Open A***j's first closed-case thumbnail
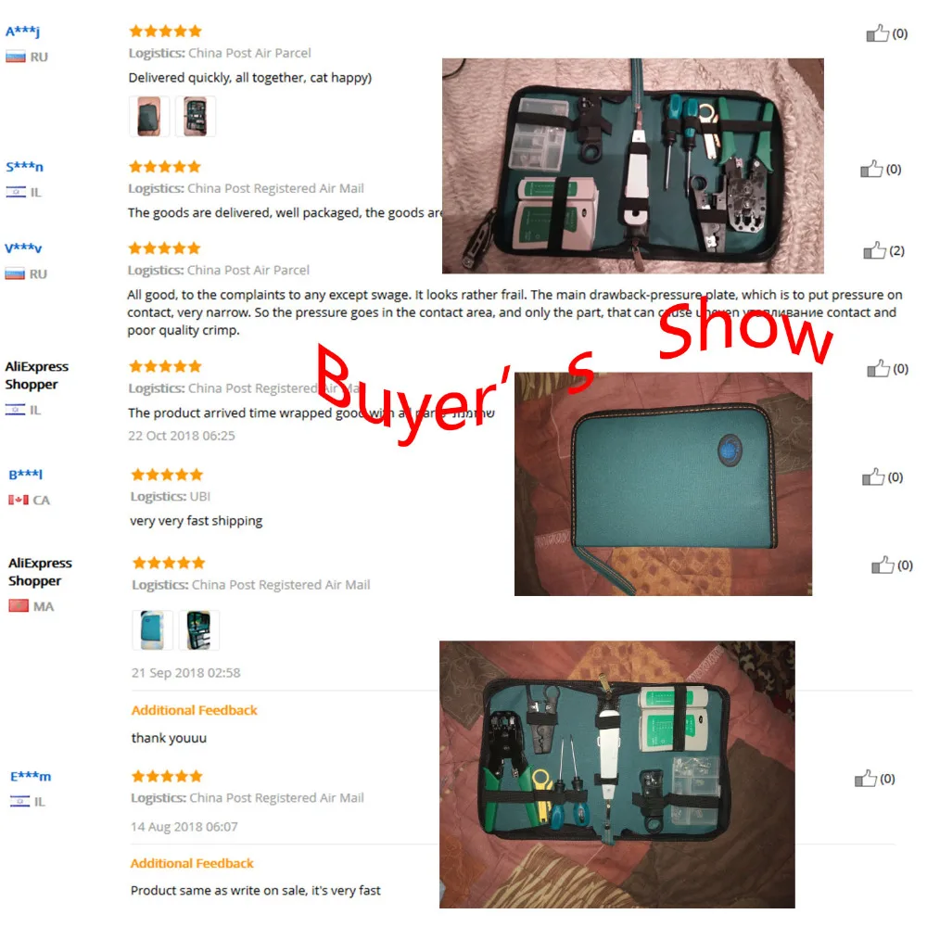This screenshot has height=927, width=927. point(149,117)
